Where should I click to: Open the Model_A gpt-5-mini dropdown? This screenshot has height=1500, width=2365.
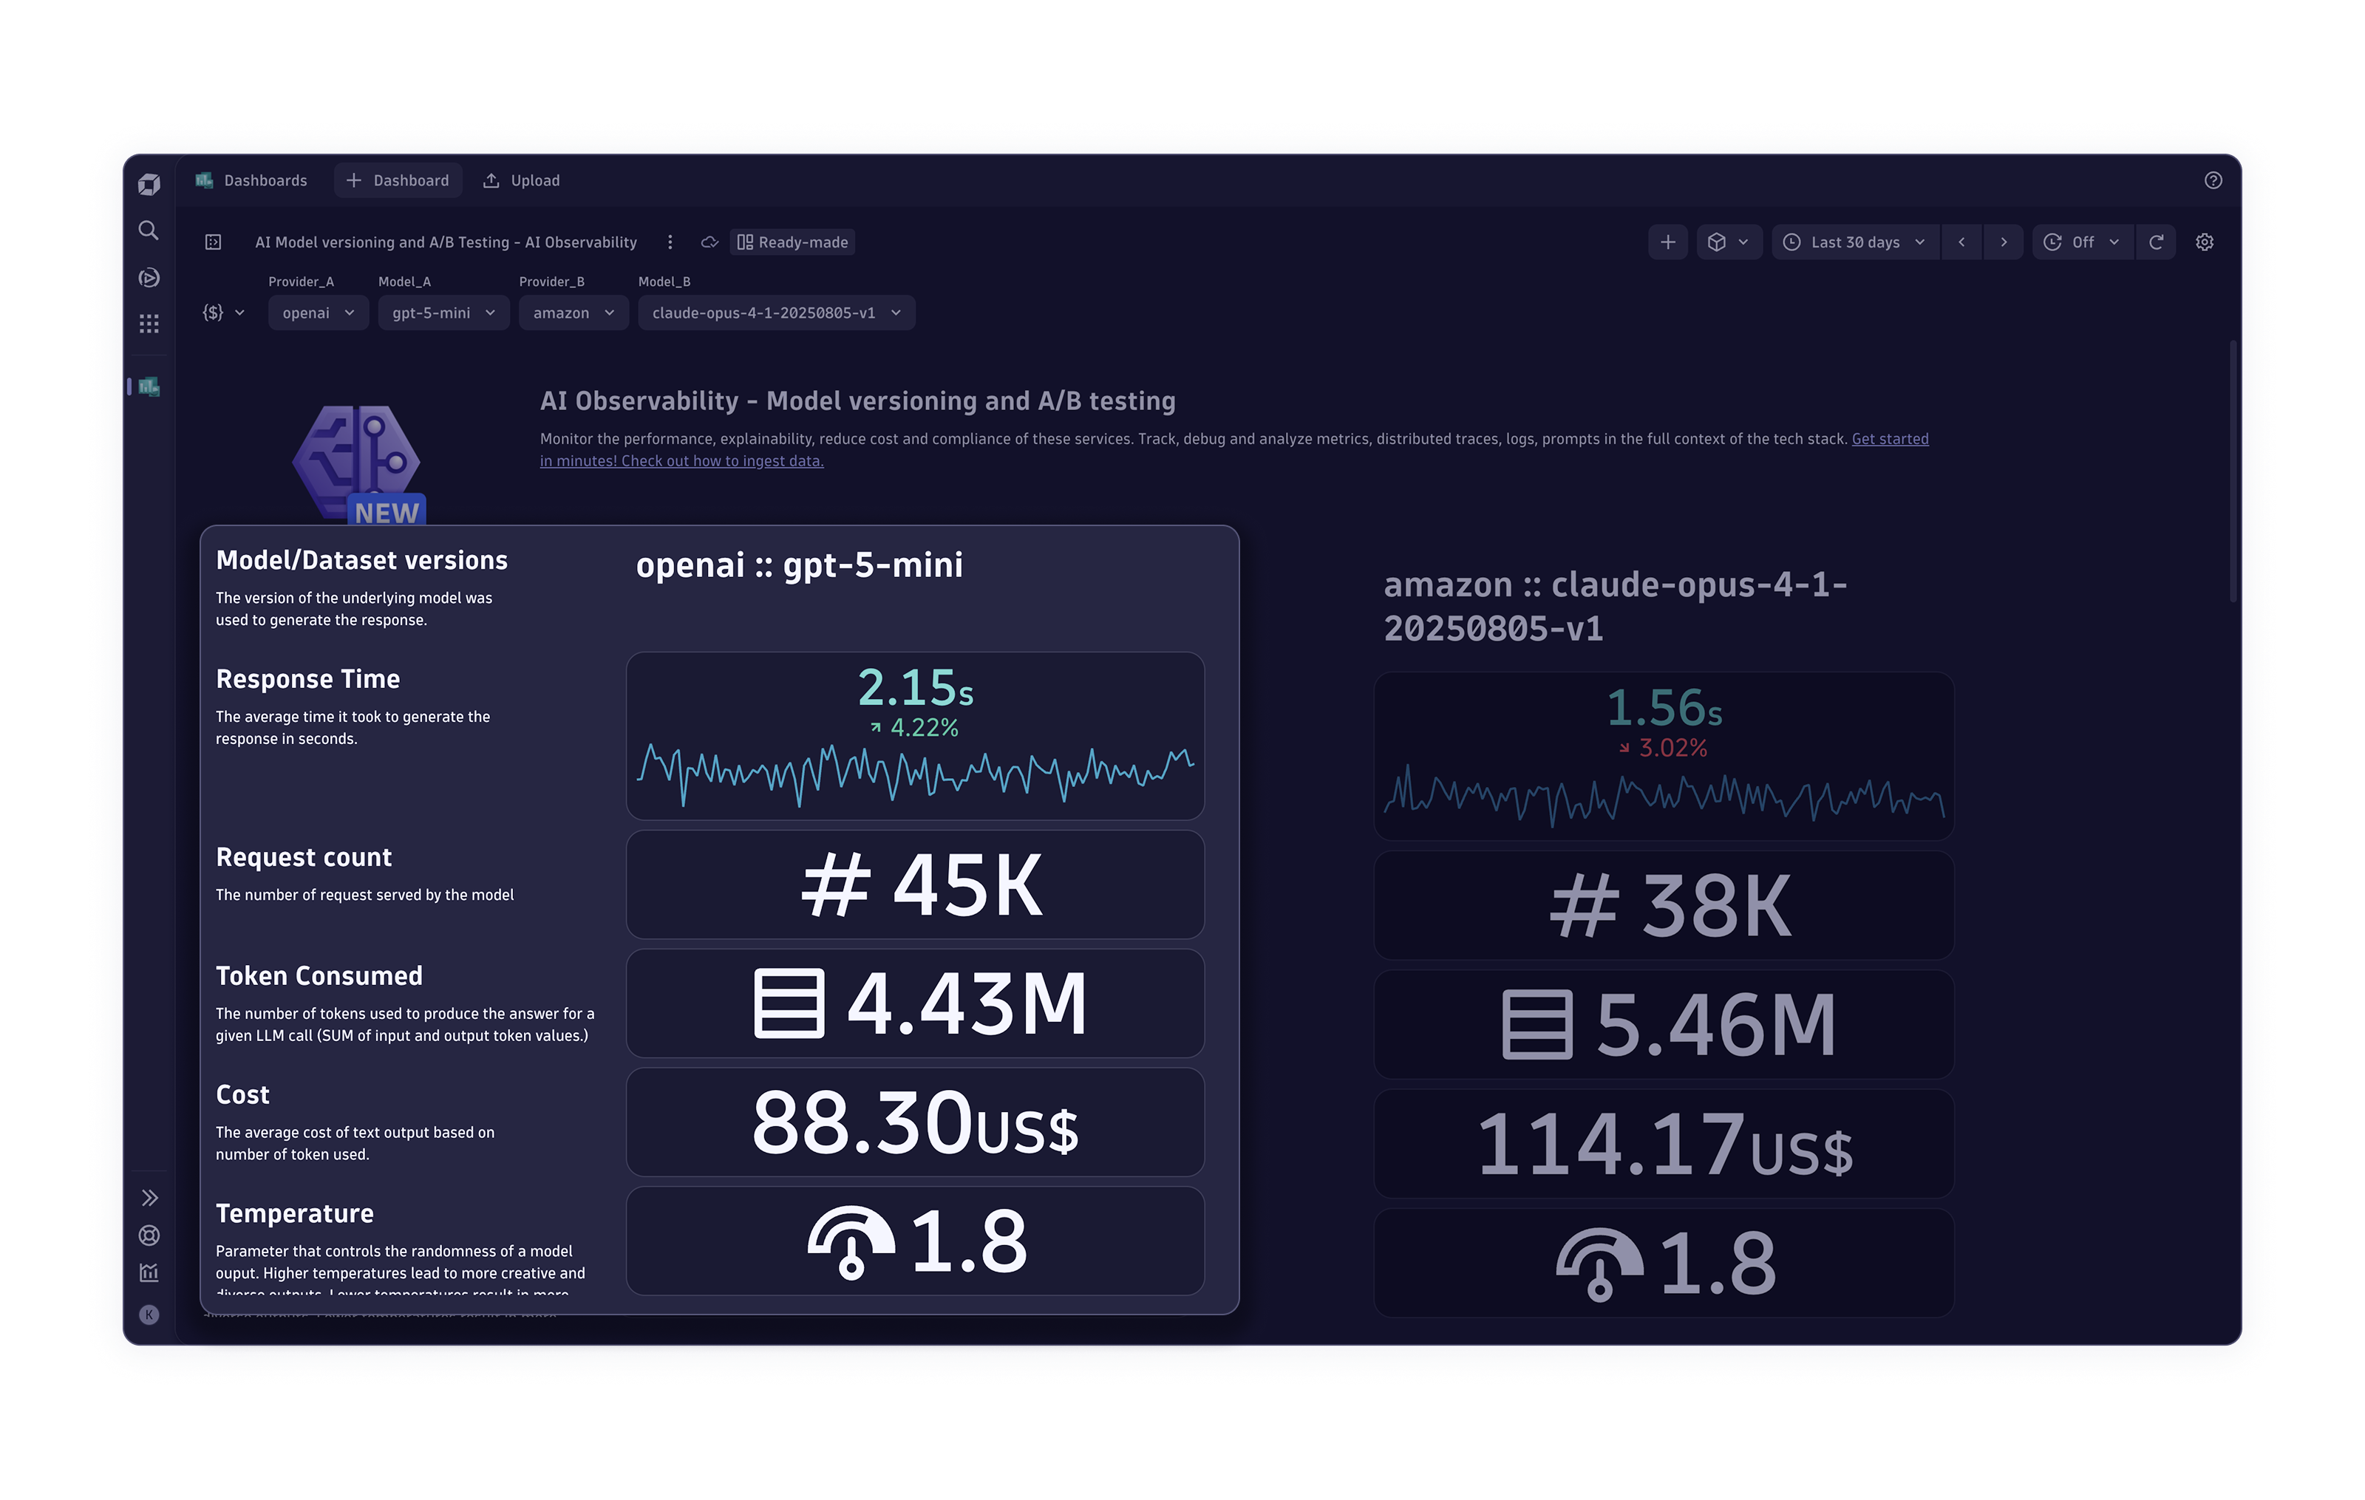(x=443, y=313)
